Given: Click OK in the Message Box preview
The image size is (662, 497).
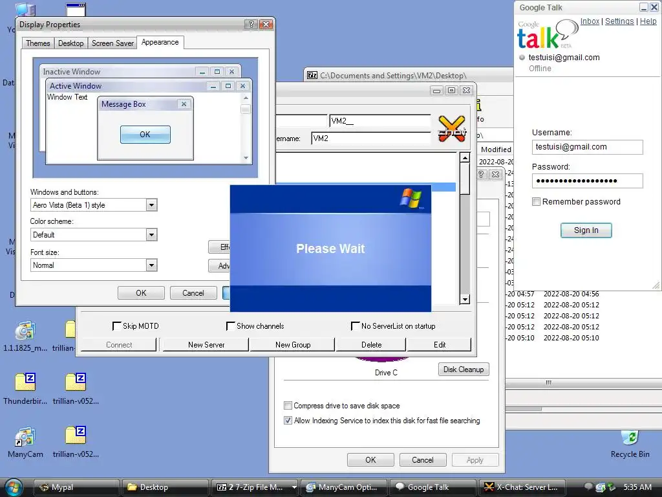Looking at the screenshot, I should point(145,135).
